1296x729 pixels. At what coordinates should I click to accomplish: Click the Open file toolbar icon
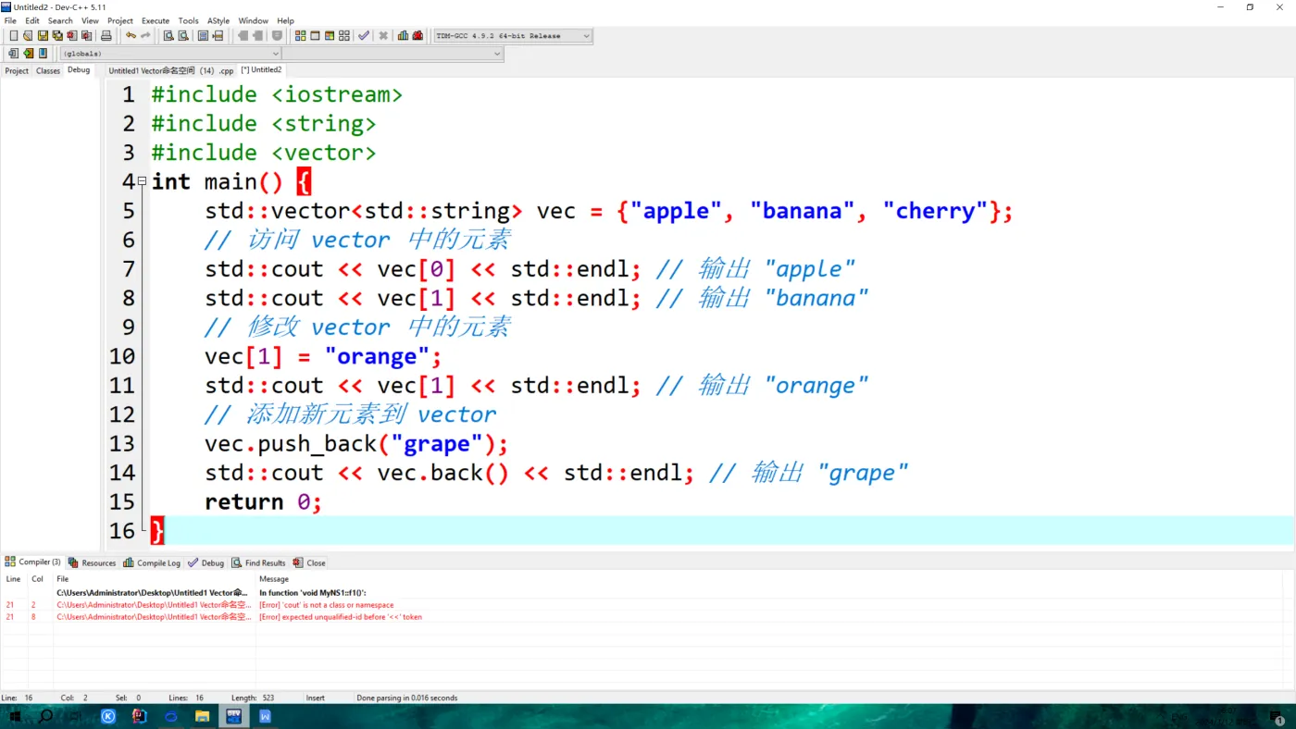pos(28,36)
